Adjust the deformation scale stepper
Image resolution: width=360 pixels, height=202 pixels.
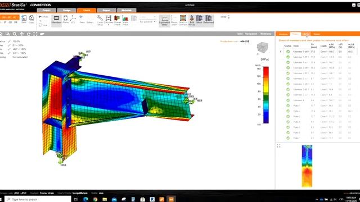(x=229, y=17)
